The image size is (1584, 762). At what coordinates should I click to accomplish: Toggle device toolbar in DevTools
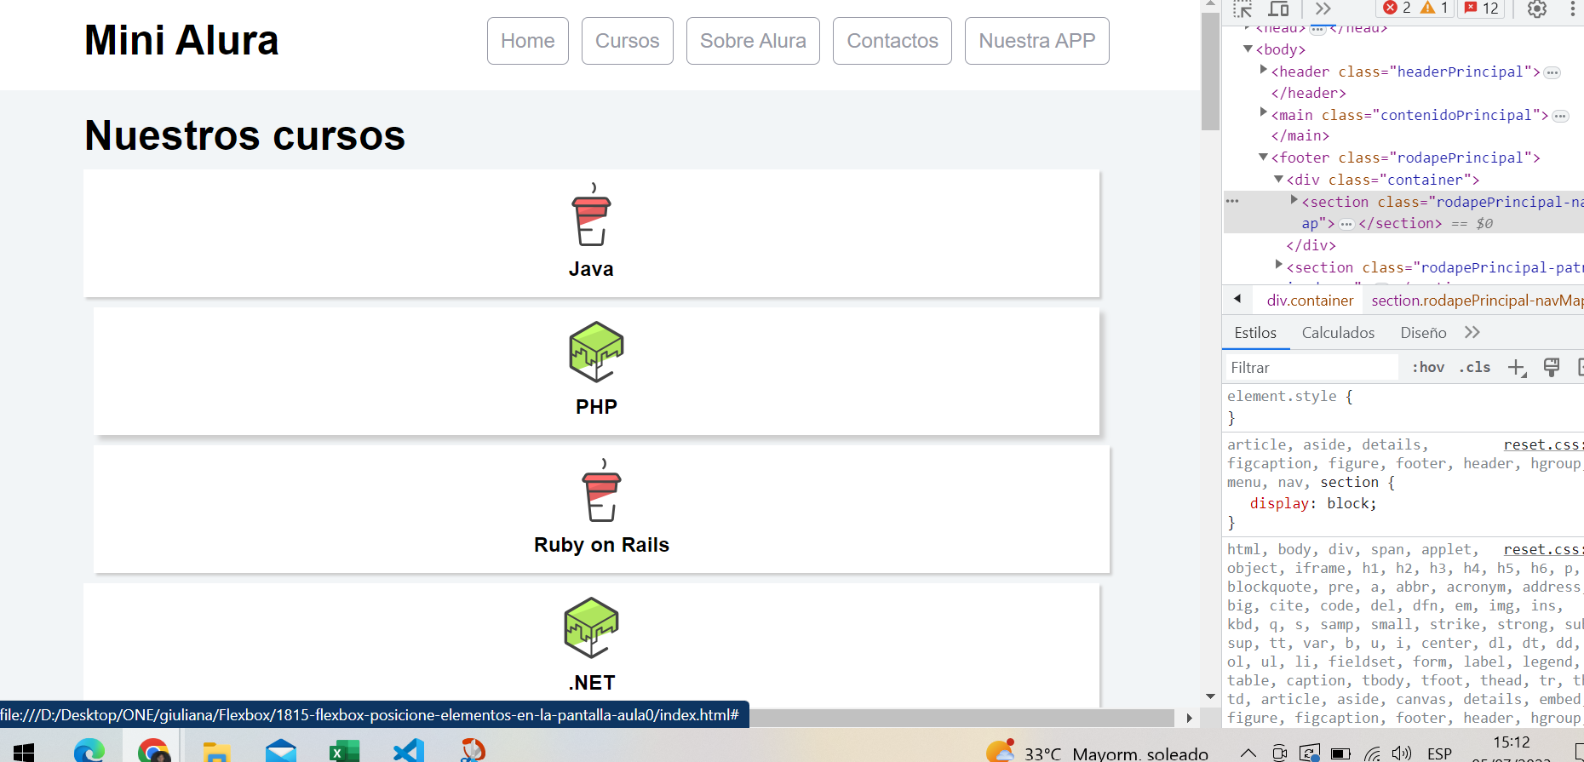pos(1278,9)
